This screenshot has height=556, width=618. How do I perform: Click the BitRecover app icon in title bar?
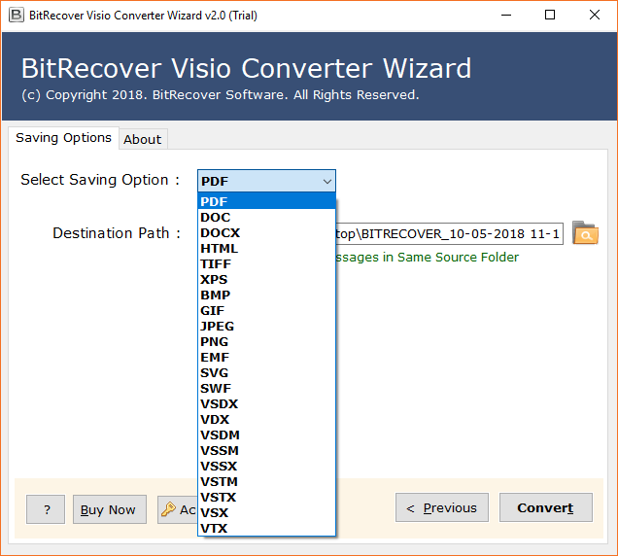pos(17,16)
